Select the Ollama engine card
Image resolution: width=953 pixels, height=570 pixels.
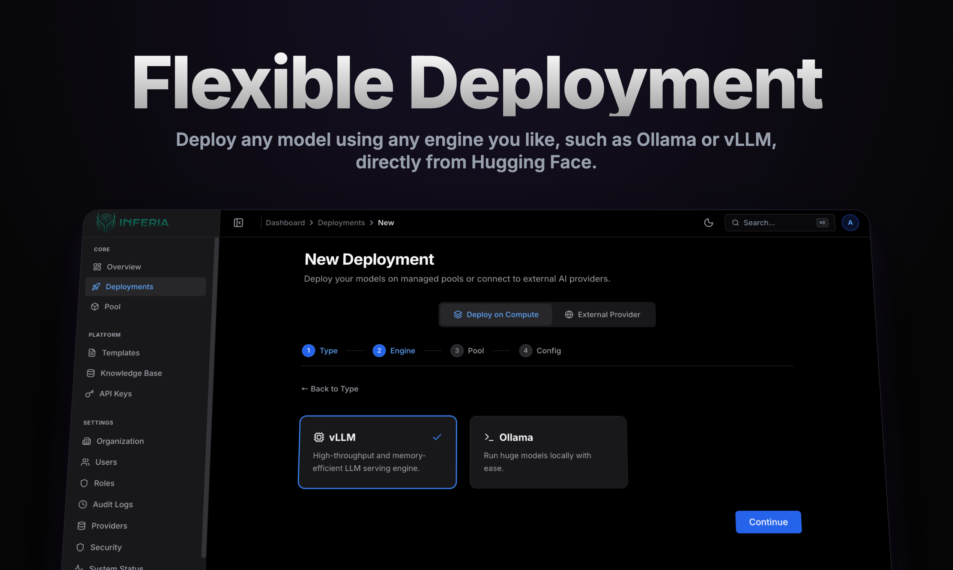(549, 452)
